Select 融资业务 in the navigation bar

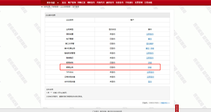(110, 3)
